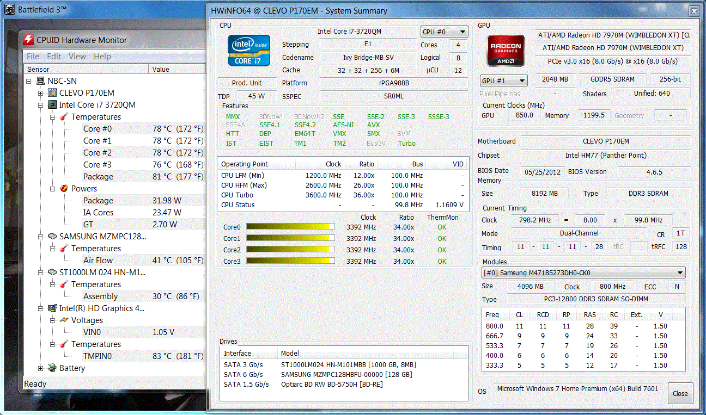Viewport: 706px width, 415px height.
Task: Collapse the Voltages node under Intel HD Graphics
Action: (53, 320)
